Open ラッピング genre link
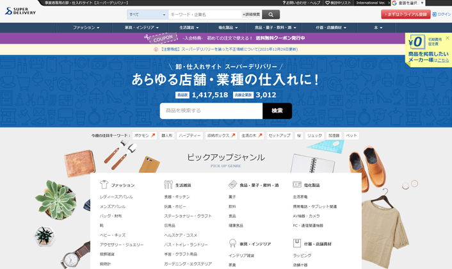 pyautogui.click(x=302, y=256)
